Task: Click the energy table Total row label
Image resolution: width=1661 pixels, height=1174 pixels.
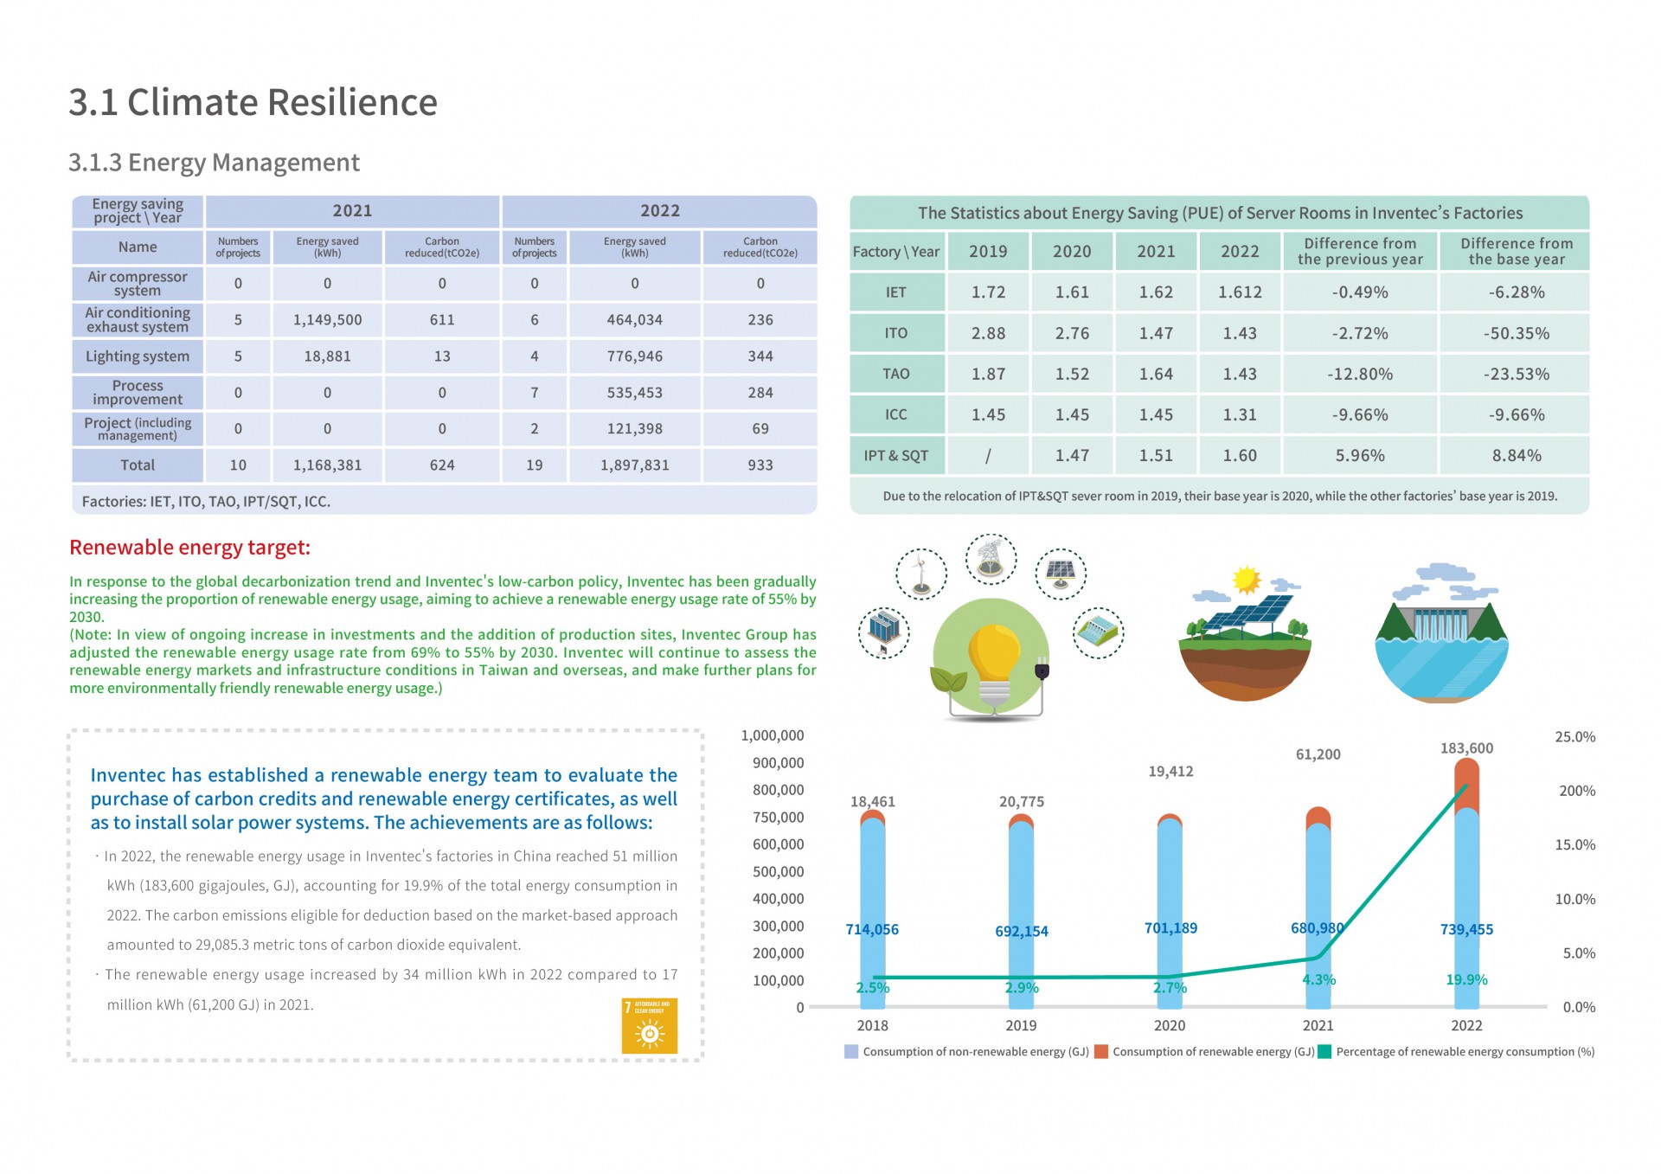Action: coord(138,465)
